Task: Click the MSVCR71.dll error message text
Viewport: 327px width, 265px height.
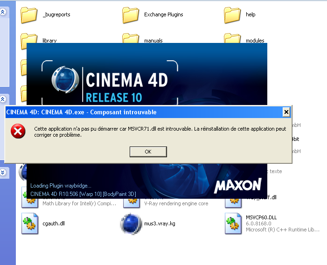Action: tap(160, 132)
